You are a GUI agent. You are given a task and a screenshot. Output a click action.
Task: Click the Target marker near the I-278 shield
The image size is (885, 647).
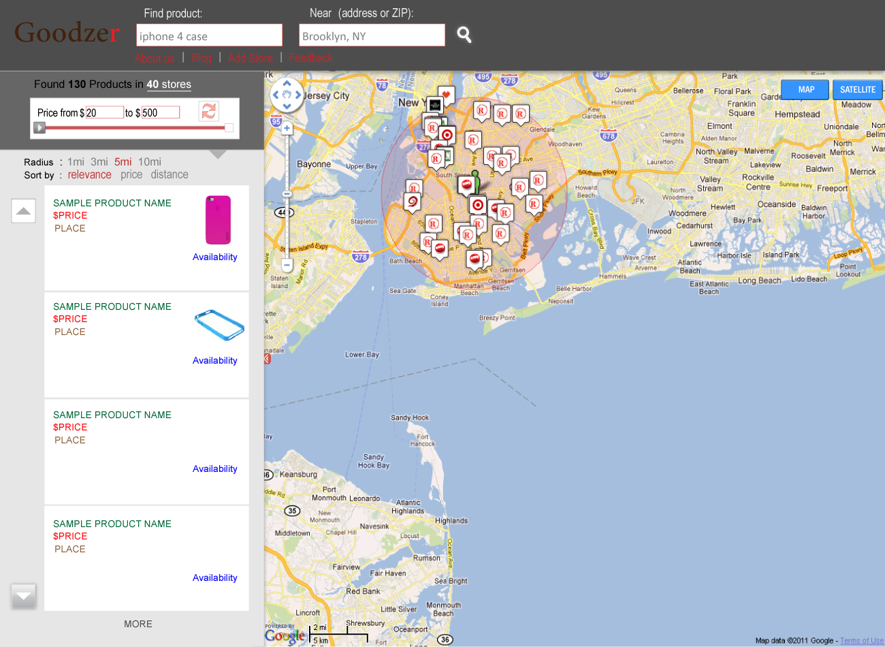point(447,135)
